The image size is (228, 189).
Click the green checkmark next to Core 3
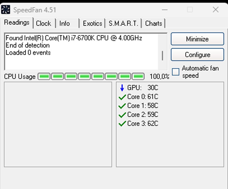[x=122, y=124]
